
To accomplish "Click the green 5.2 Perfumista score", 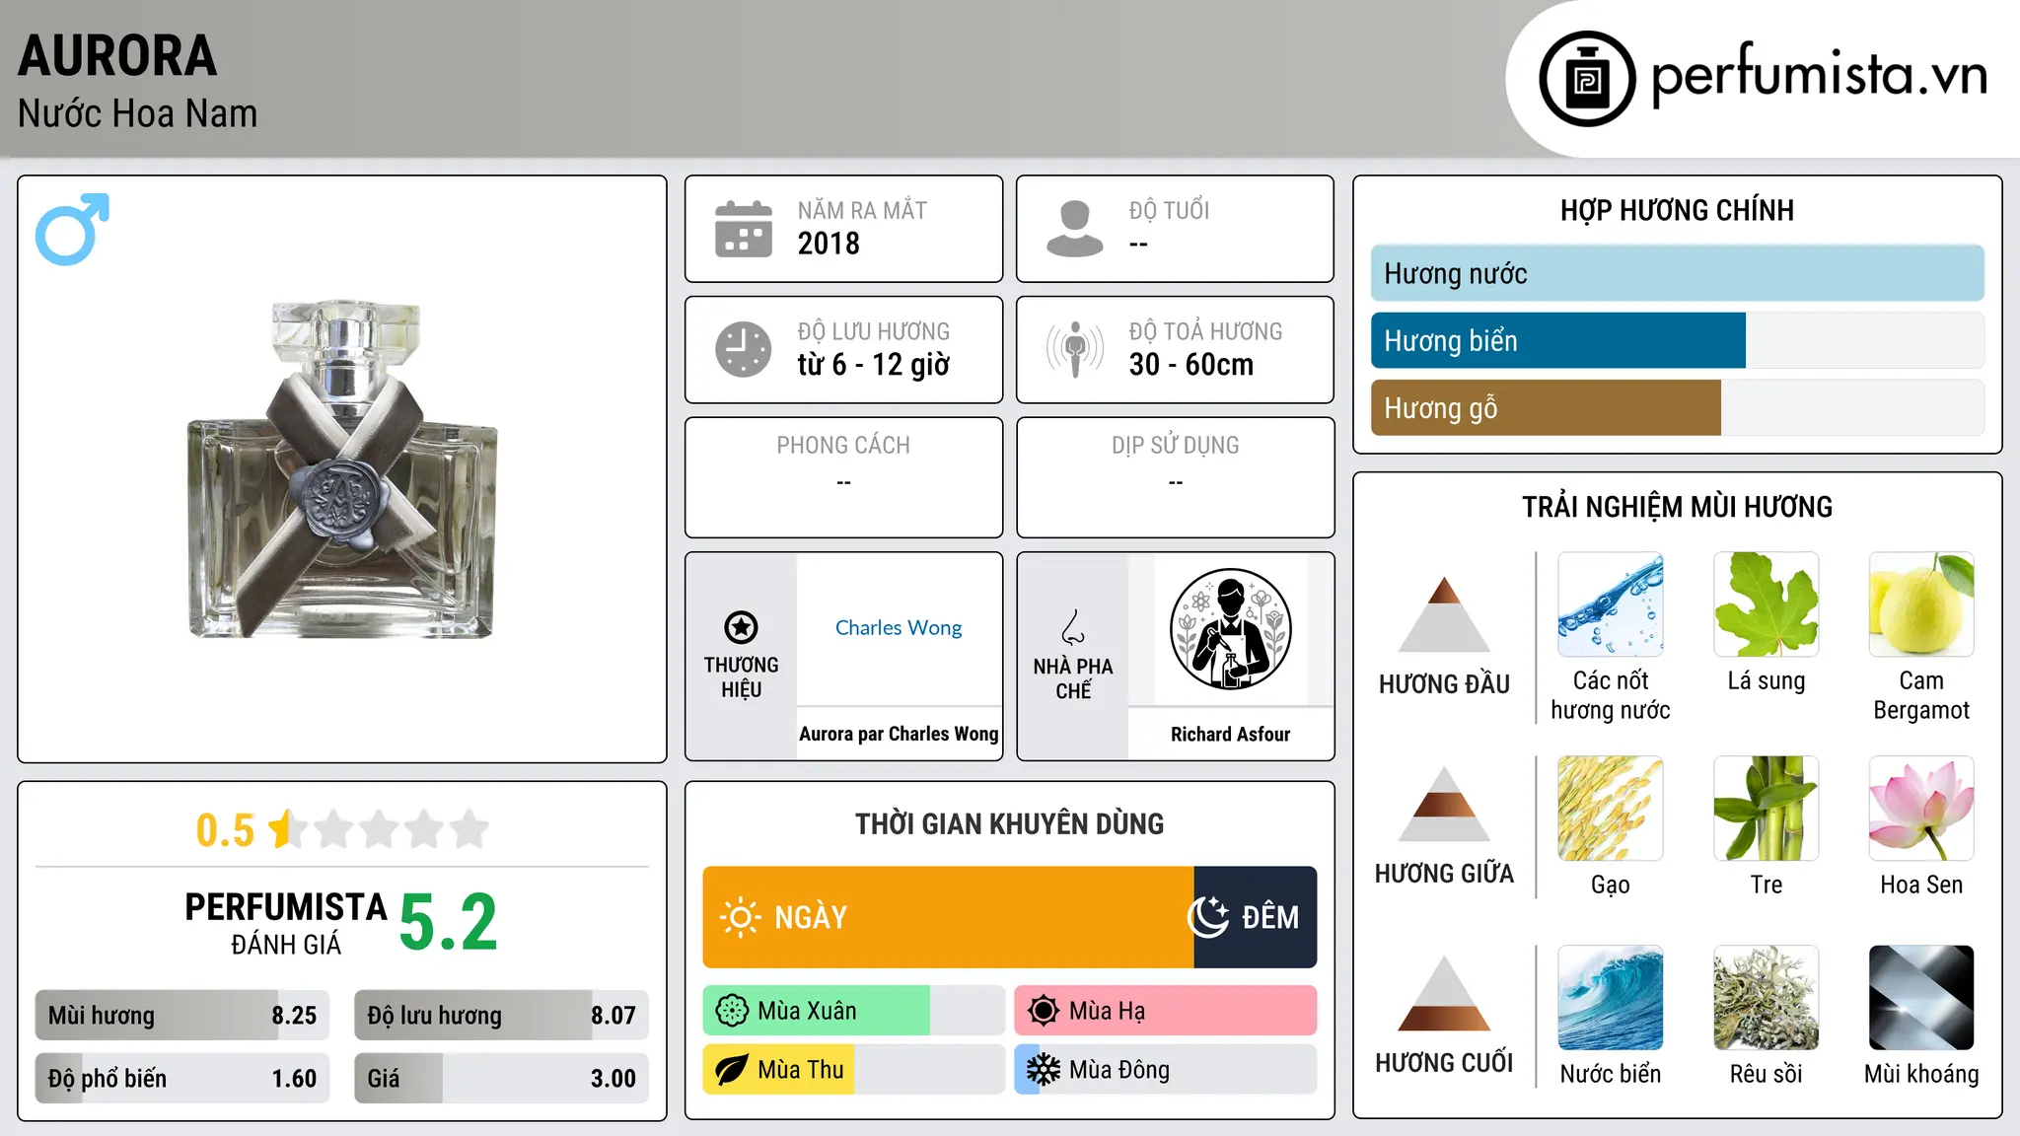I will [x=449, y=923].
